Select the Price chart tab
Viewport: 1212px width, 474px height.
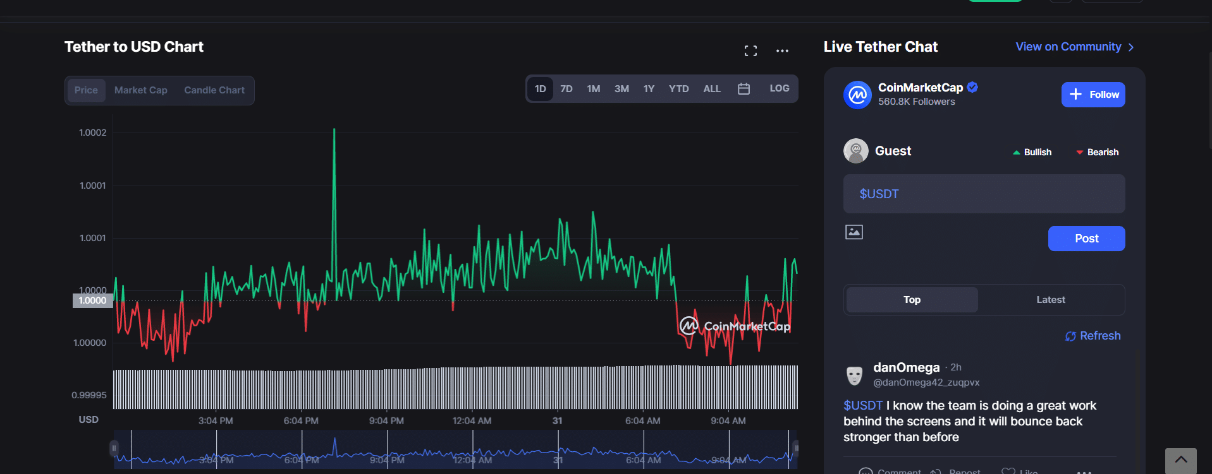coord(86,90)
